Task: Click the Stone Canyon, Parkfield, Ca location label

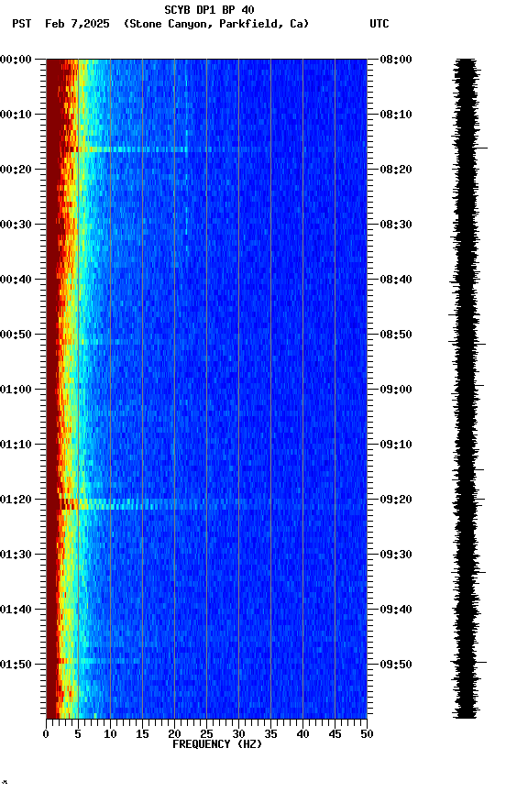Action: (x=216, y=24)
